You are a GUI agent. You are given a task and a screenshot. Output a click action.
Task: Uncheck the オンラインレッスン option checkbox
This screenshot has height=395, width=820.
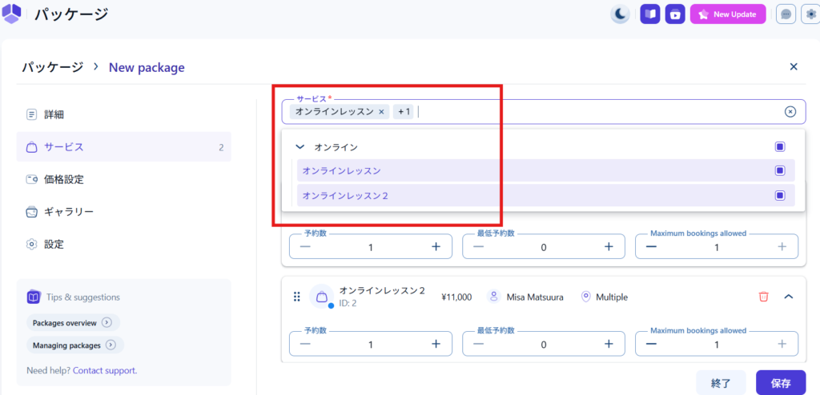pyautogui.click(x=779, y=170)
